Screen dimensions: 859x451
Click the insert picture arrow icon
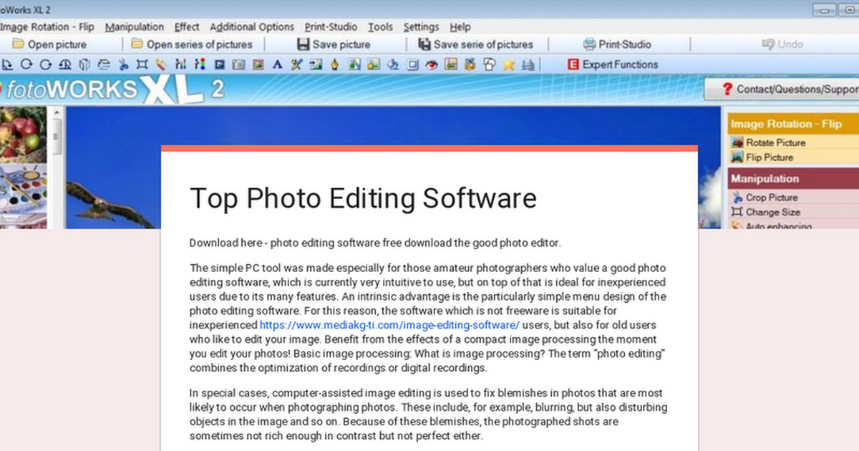coord(316,64)
